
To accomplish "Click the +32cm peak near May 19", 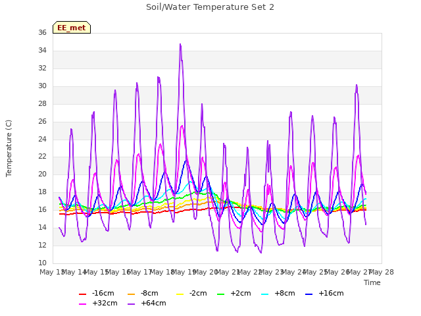I will [182, 126].
